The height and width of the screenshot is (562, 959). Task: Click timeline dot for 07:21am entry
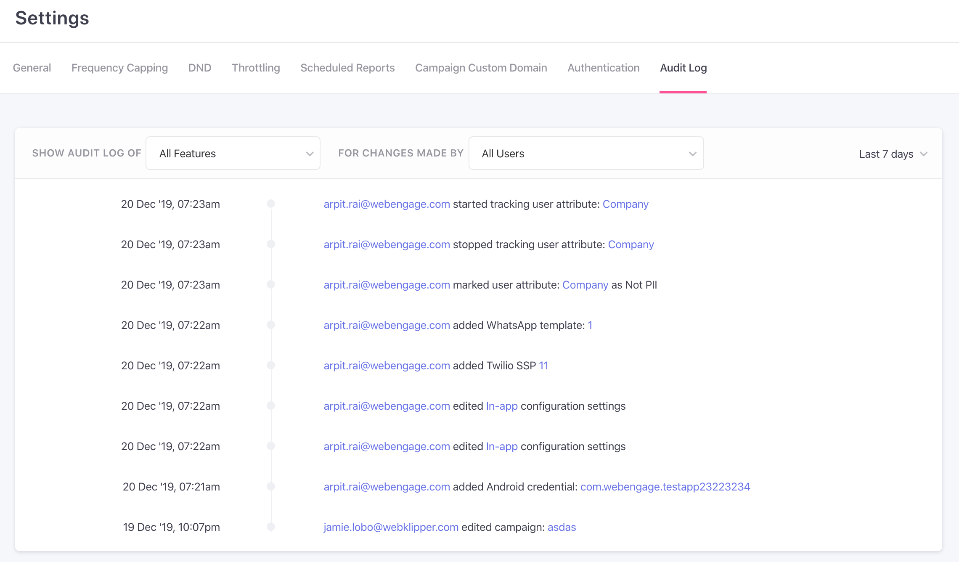(x=271, y=486)
